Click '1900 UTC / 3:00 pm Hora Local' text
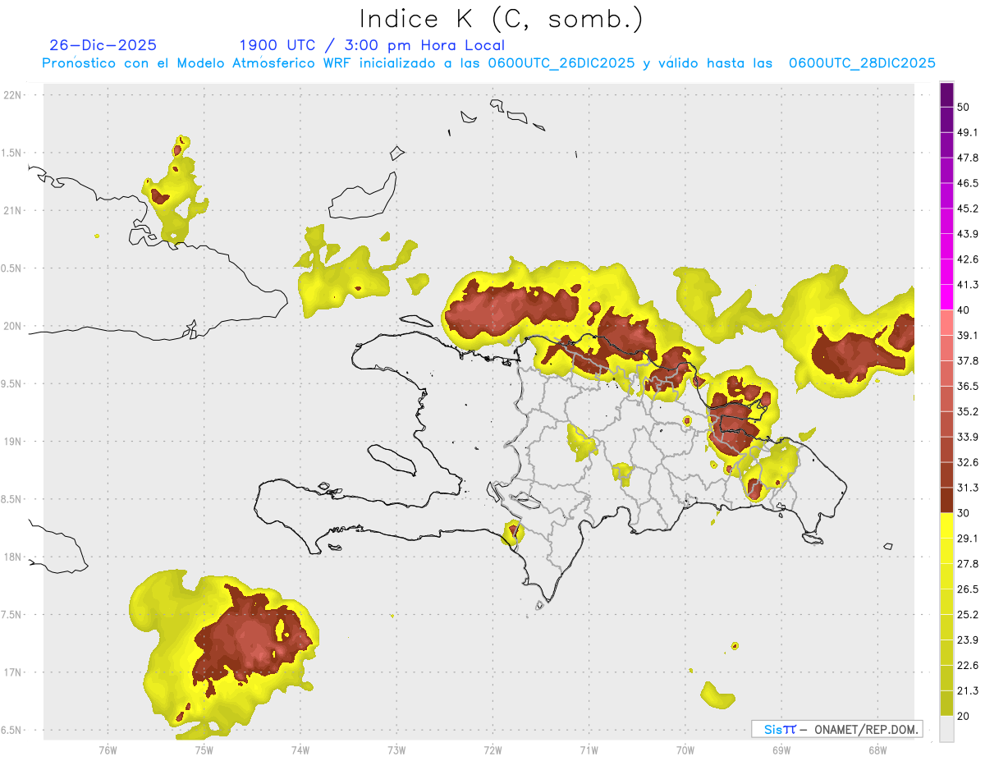 coord(372,45)
